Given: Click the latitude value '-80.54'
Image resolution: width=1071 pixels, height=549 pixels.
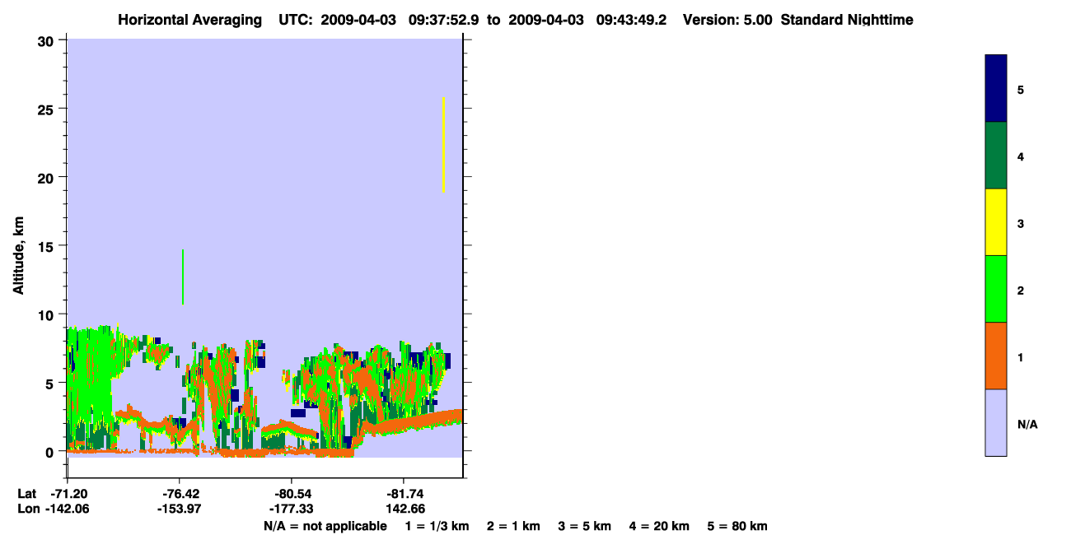Looking at the screenshot, I should tap(292, 494).
